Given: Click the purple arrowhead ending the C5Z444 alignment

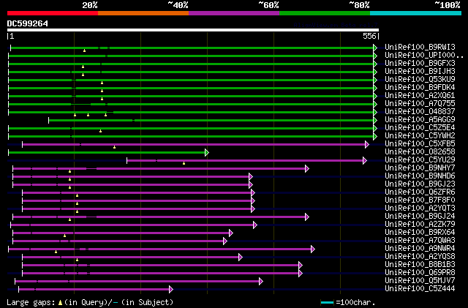Looking at the screenshot, I should click(x=171, y=290).
